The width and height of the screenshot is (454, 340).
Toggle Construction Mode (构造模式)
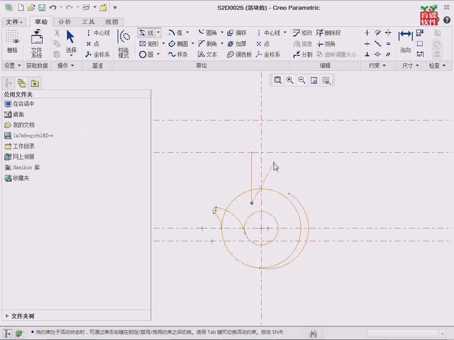pyautogui.click(x=124, y=44)
